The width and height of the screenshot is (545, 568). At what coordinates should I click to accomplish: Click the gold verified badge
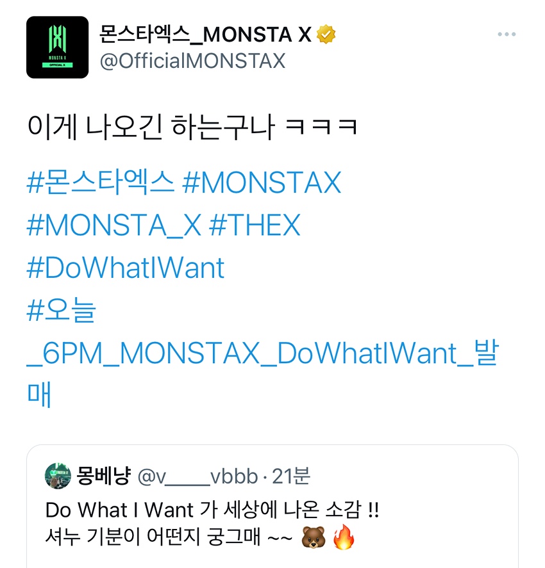pos(326,35)
